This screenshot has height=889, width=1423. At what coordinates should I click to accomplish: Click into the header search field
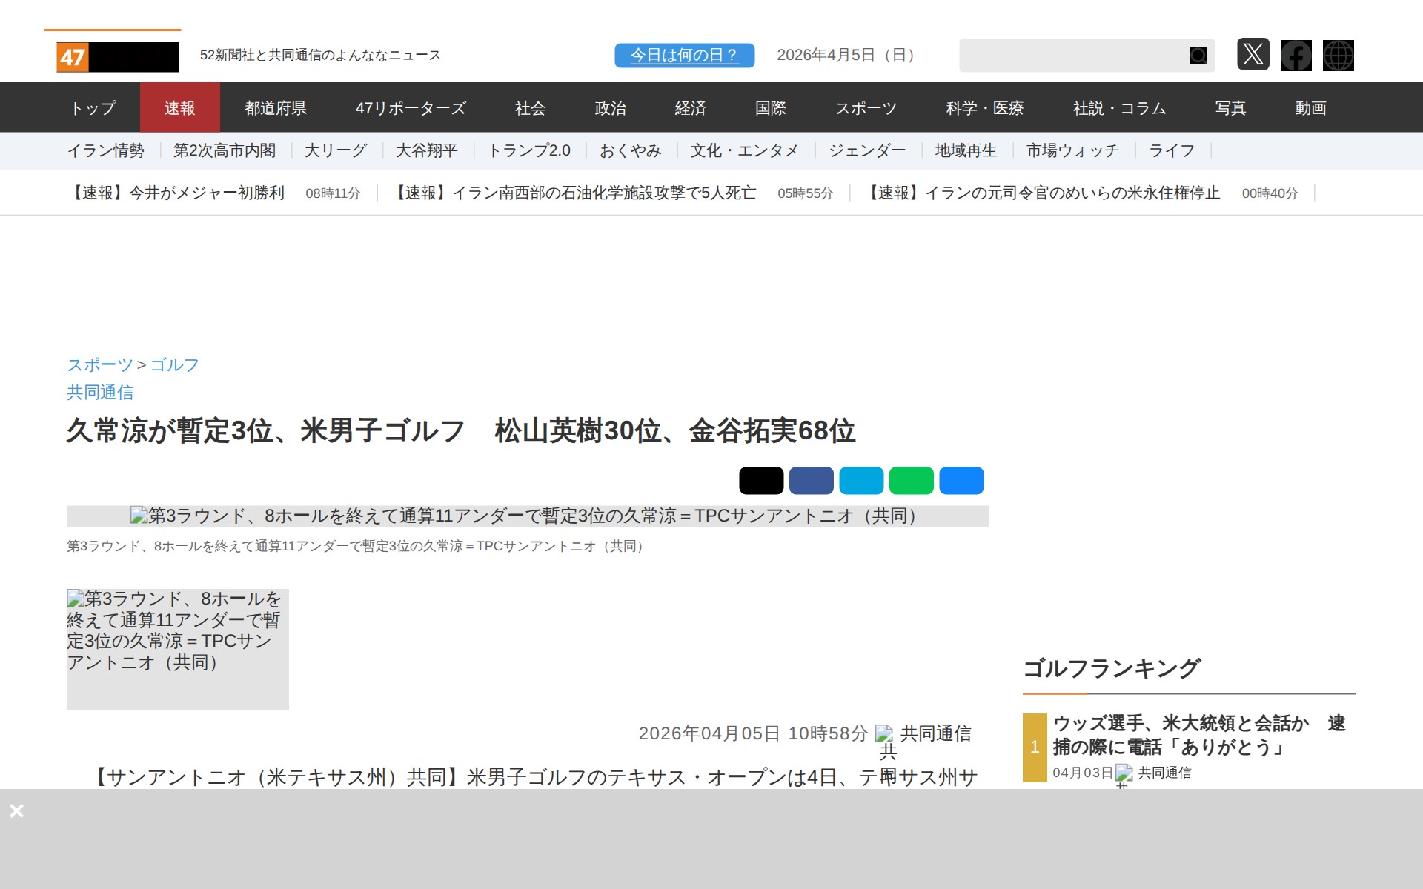click(1071, 56)
